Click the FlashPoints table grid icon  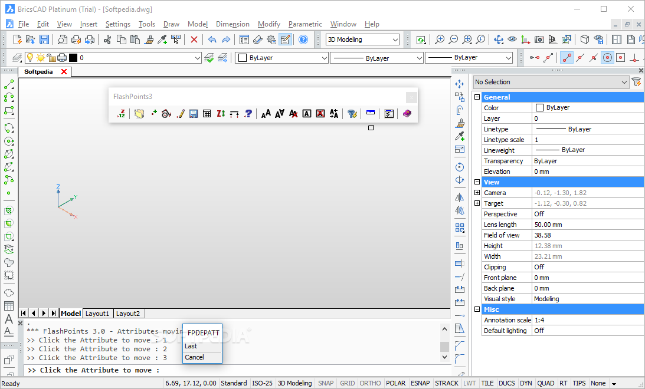pyautogui.click(x=207, y=114)
